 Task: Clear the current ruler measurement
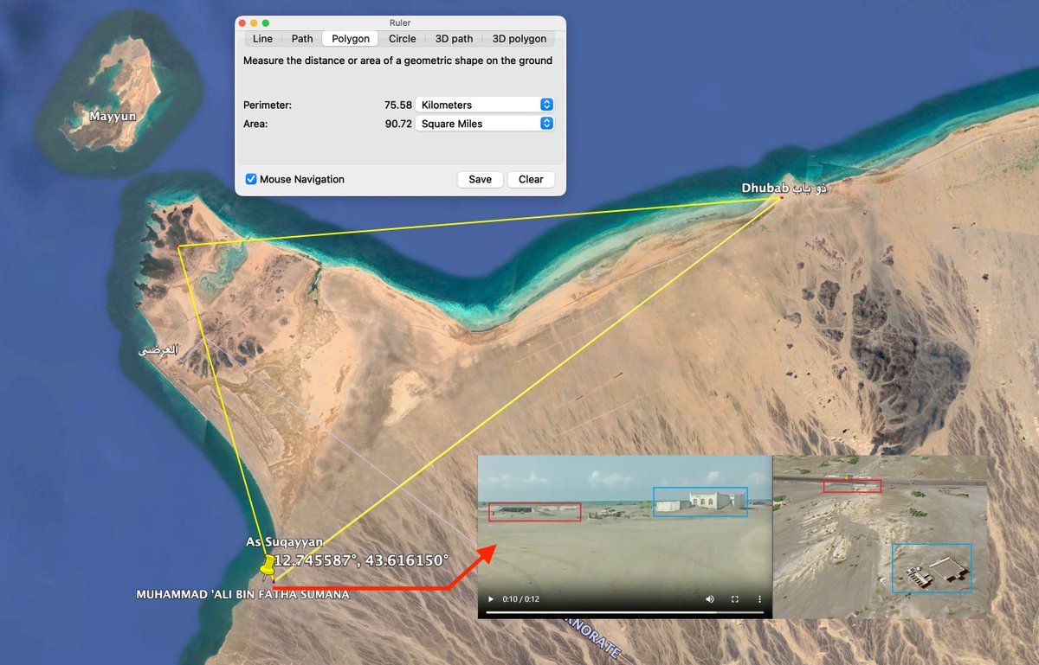[531, 179]
